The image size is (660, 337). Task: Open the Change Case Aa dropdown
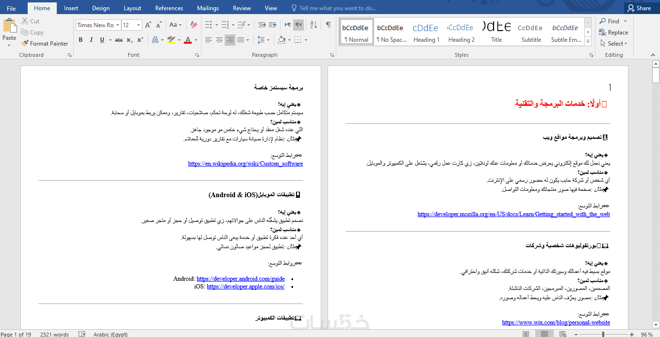pos(176,25)
